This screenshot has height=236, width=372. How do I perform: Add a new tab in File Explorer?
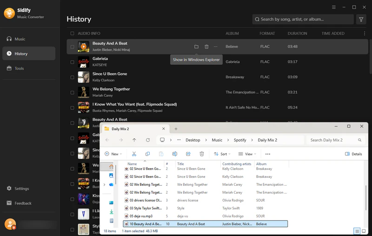tap(176, 128)
